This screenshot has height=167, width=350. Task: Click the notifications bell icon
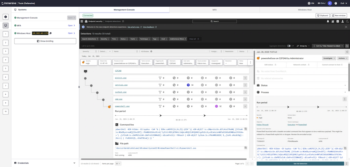click(x=328, y=21)
